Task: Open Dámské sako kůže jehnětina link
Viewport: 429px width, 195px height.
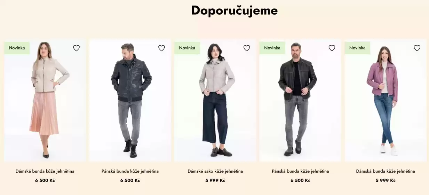Action: click(x=215, y=171)
